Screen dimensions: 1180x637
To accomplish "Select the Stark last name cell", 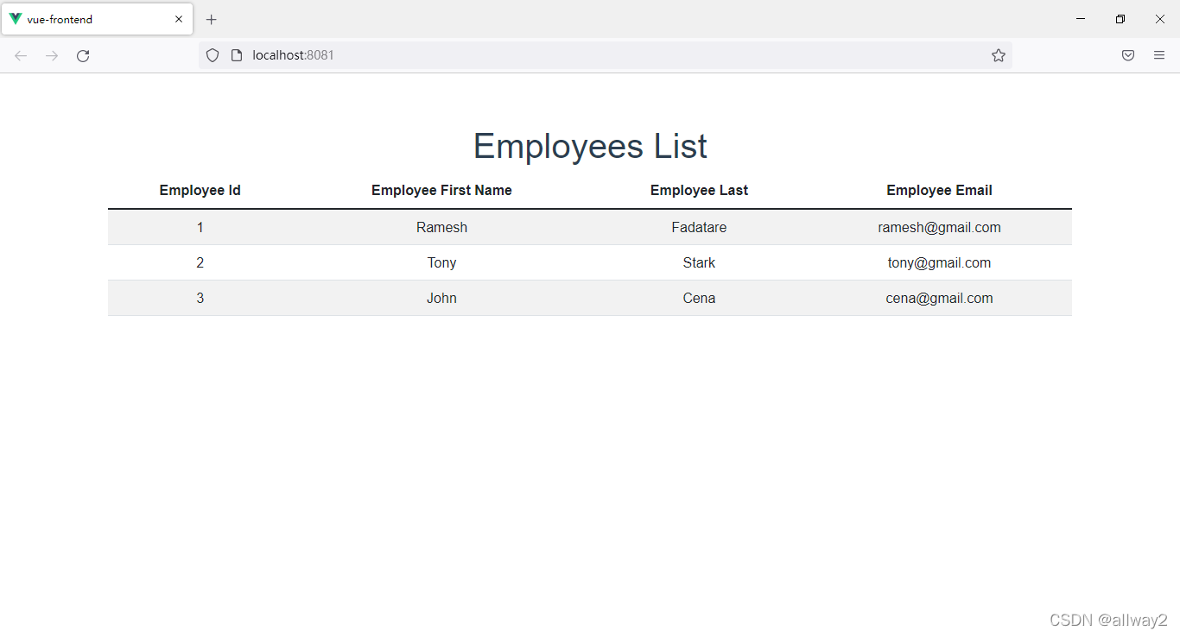I will pyautogui.click(x=699, y=263).
